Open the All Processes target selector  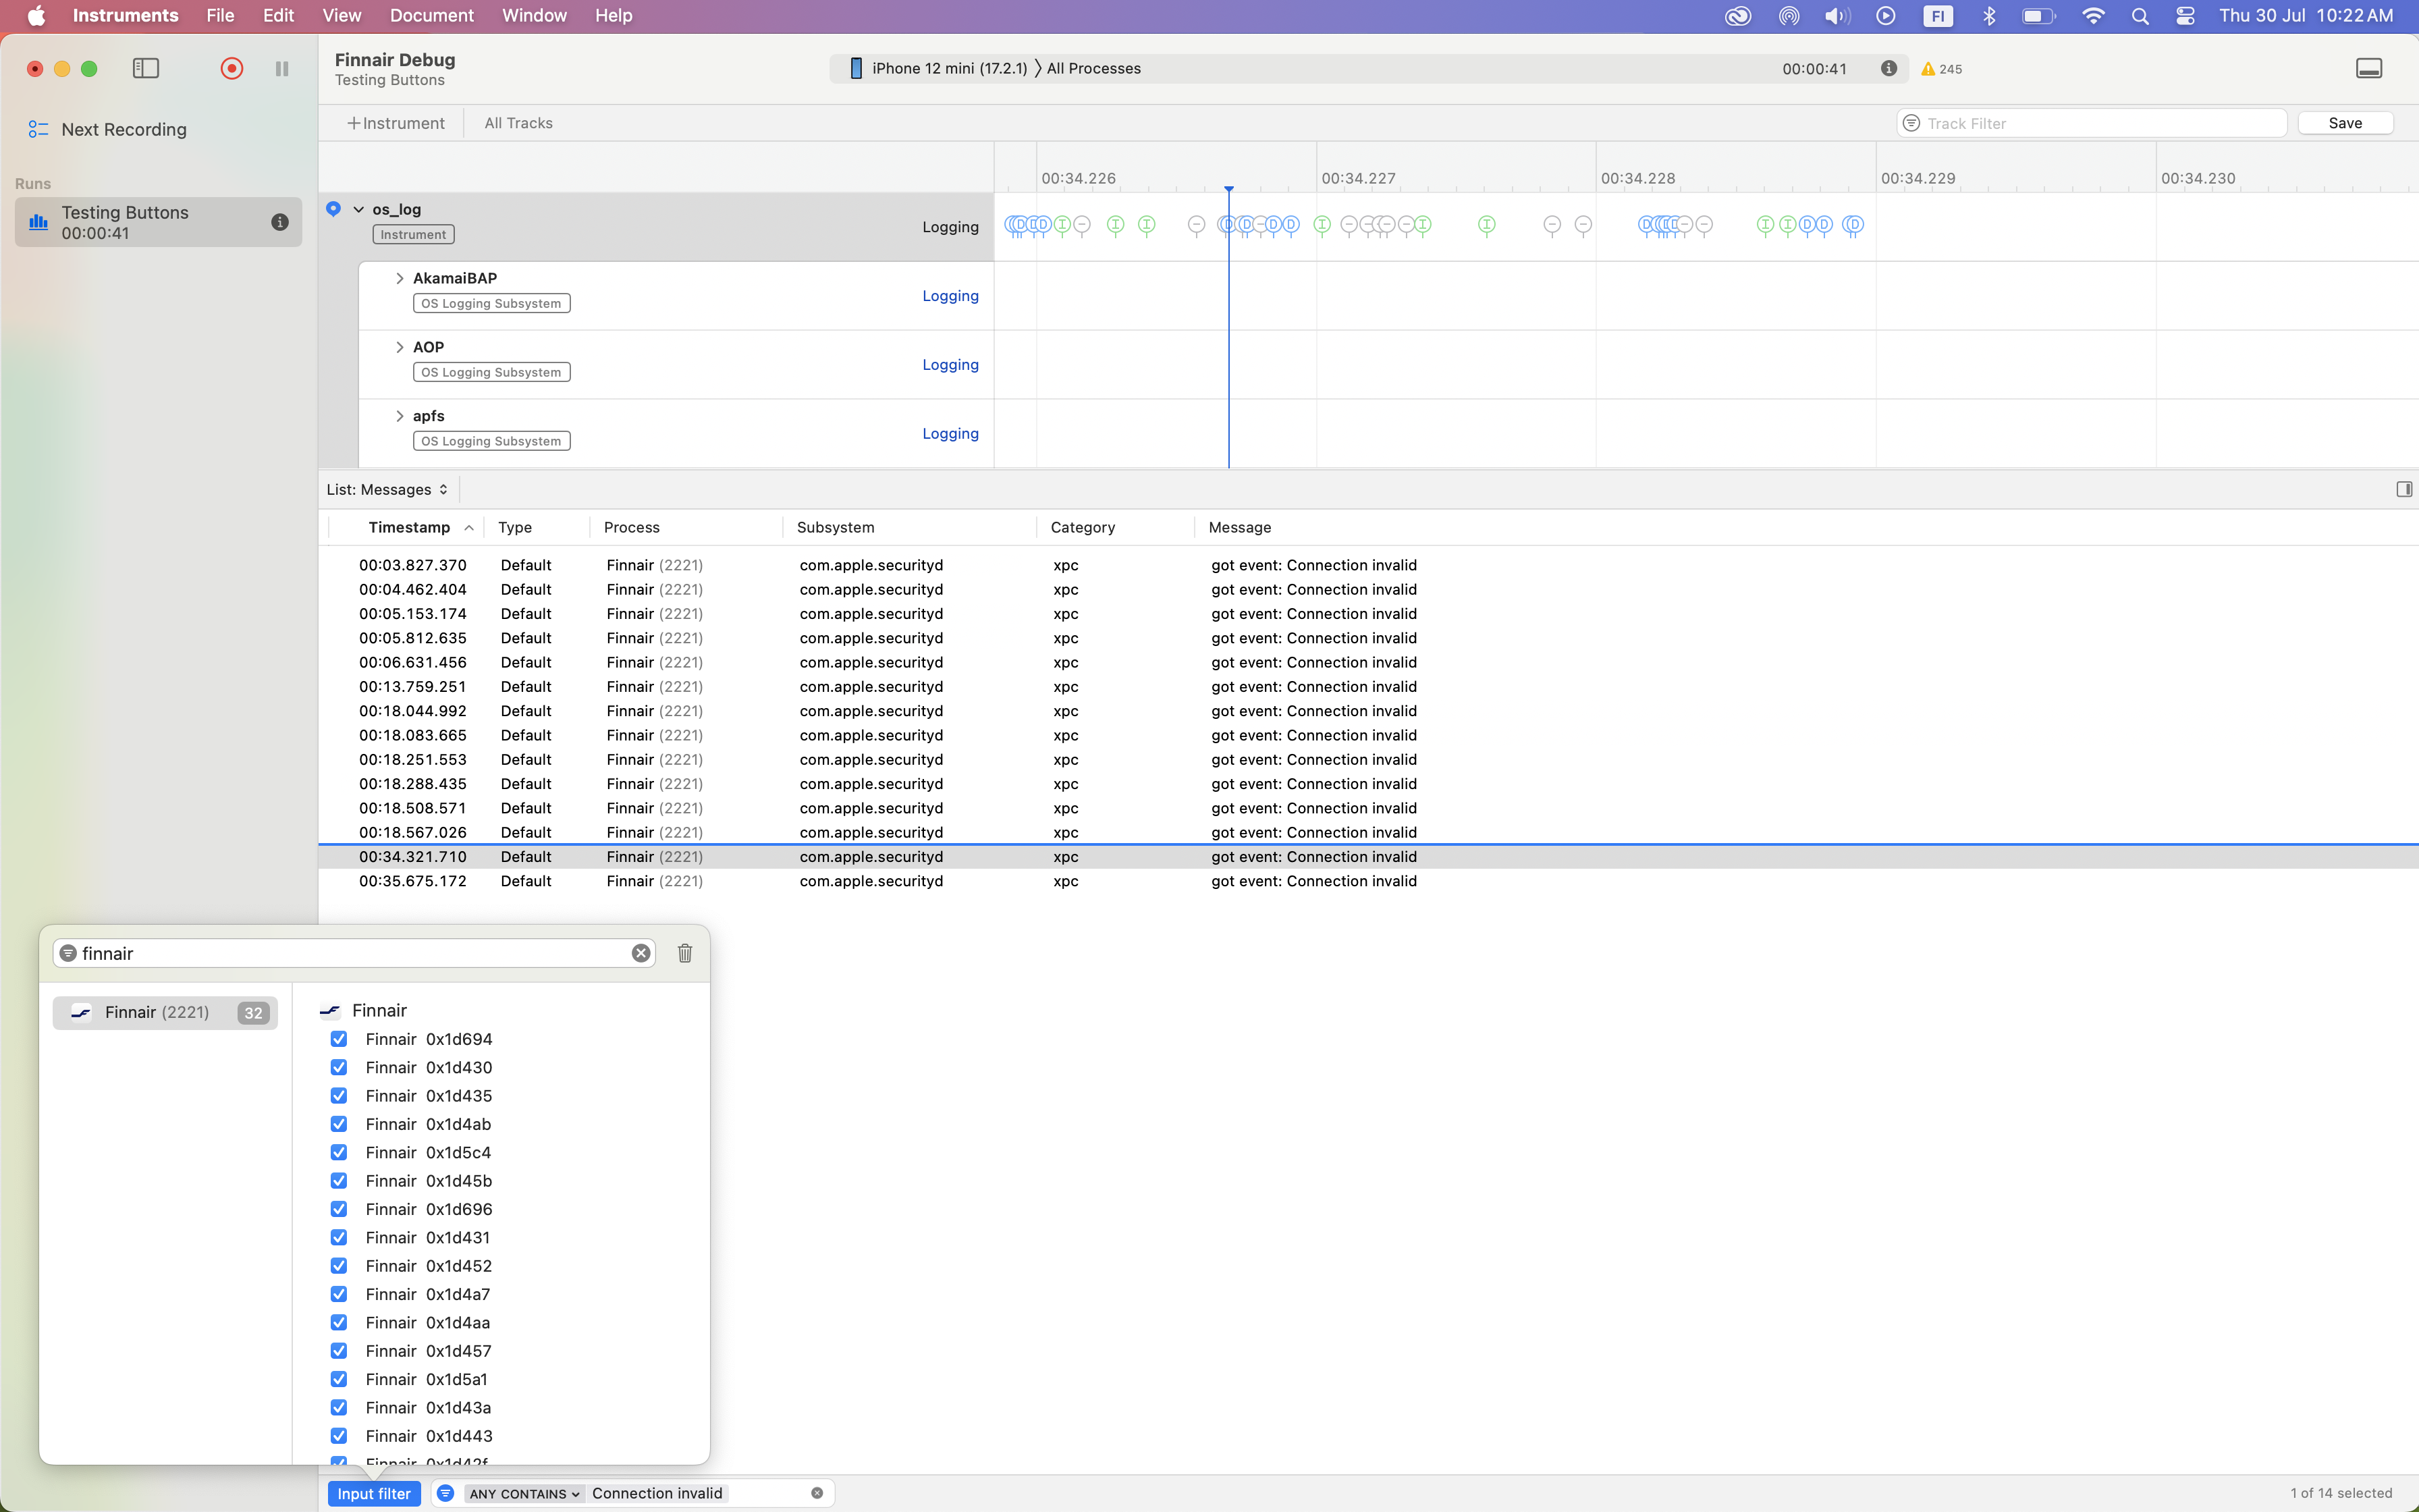(1093, 68)
